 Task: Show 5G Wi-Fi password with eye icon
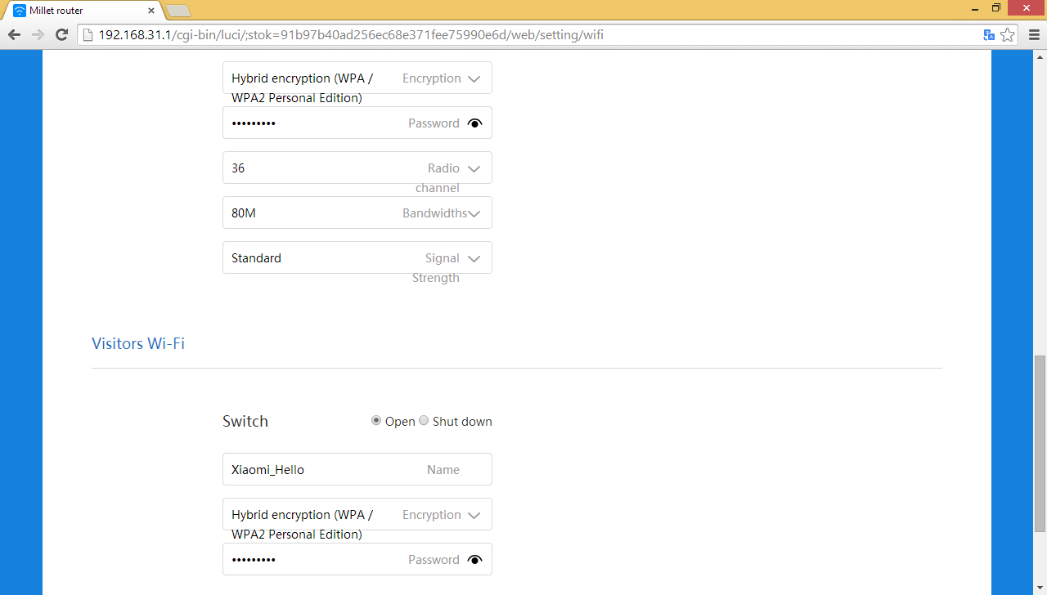pyautogui.click(x=474, y=123)
